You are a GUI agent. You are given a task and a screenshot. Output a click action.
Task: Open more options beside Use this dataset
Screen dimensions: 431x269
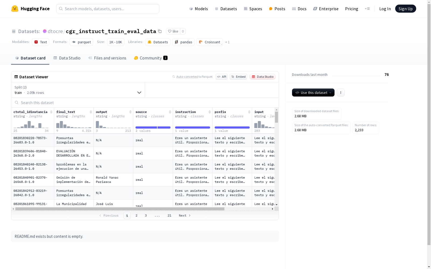coord(341,93)
